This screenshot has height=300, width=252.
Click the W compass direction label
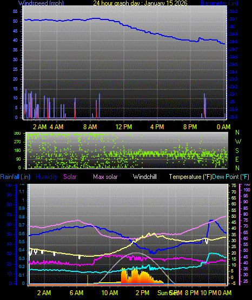tap(238, 142)
